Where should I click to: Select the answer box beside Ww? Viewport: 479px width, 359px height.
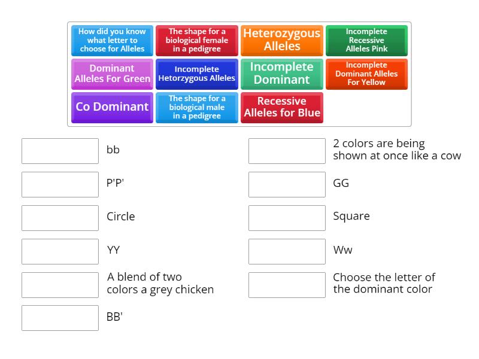[x=287, y=251]
